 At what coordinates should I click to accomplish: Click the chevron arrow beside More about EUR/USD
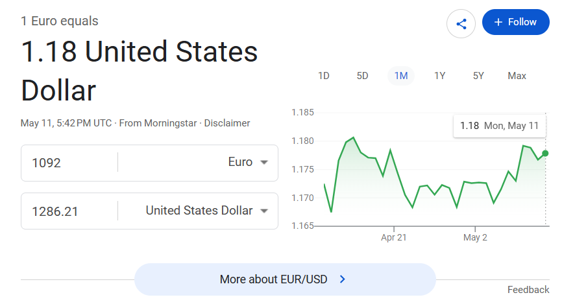(343, 279)
